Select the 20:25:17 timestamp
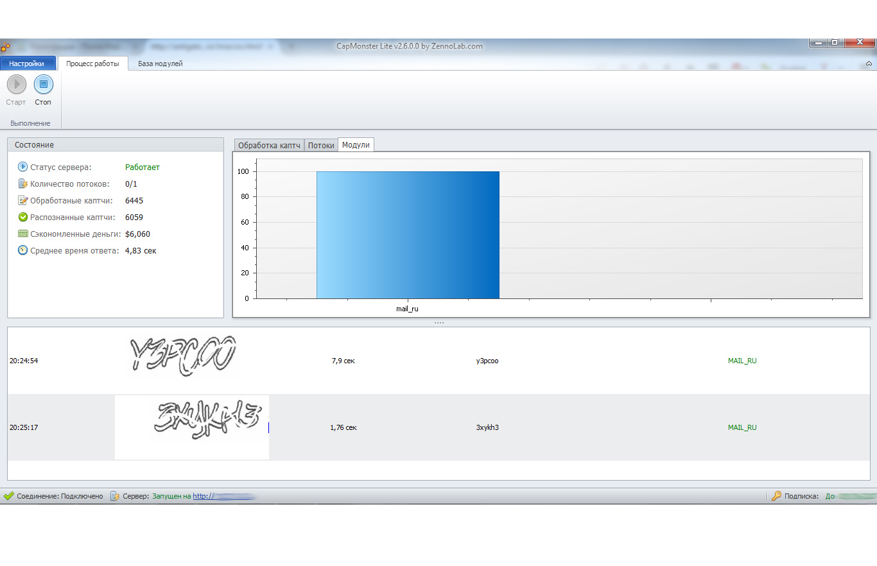Screen dimensions: 877x566 (x=24, y=427)
